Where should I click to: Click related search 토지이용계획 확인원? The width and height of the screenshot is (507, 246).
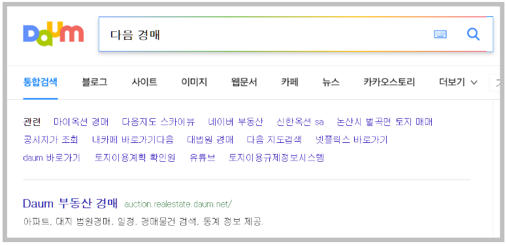pos(135,158)
